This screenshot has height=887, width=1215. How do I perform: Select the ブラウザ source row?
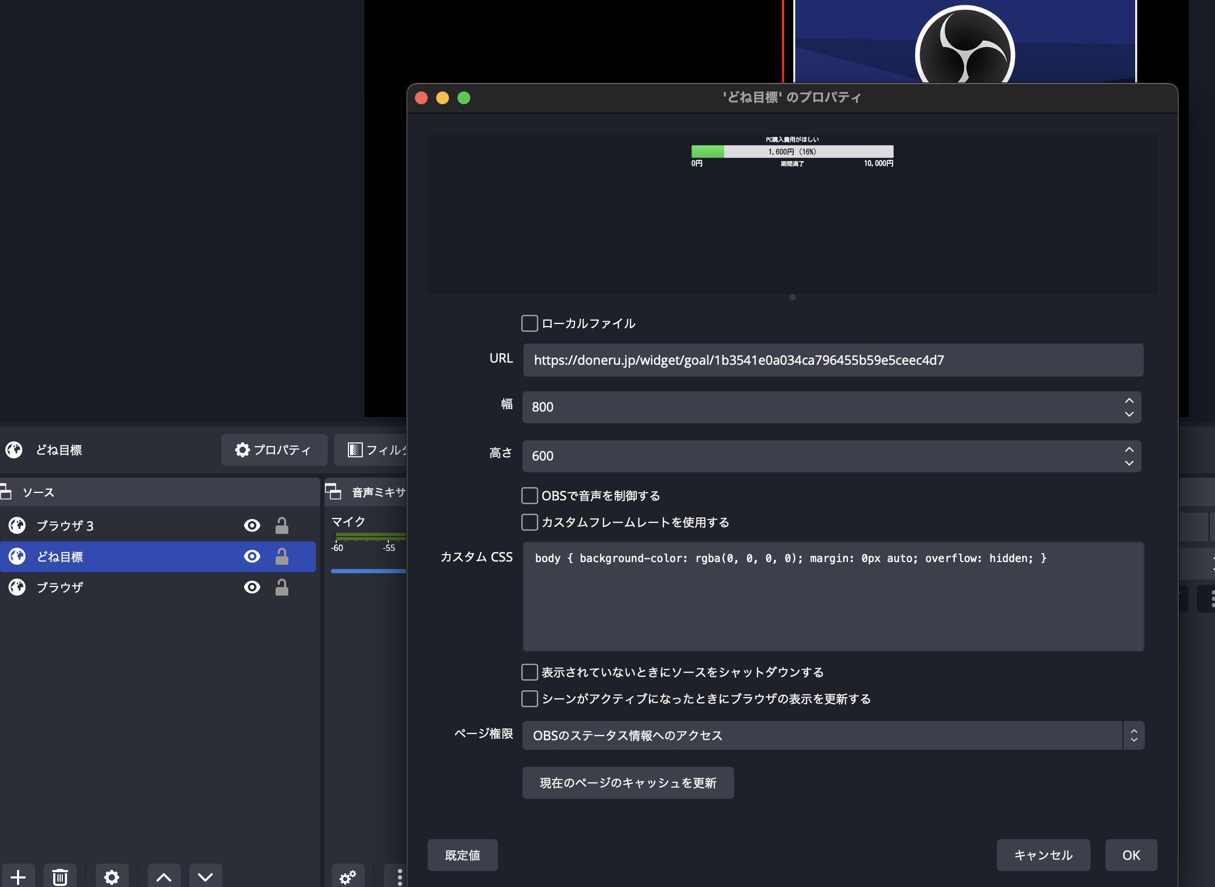tap(158, 588)
